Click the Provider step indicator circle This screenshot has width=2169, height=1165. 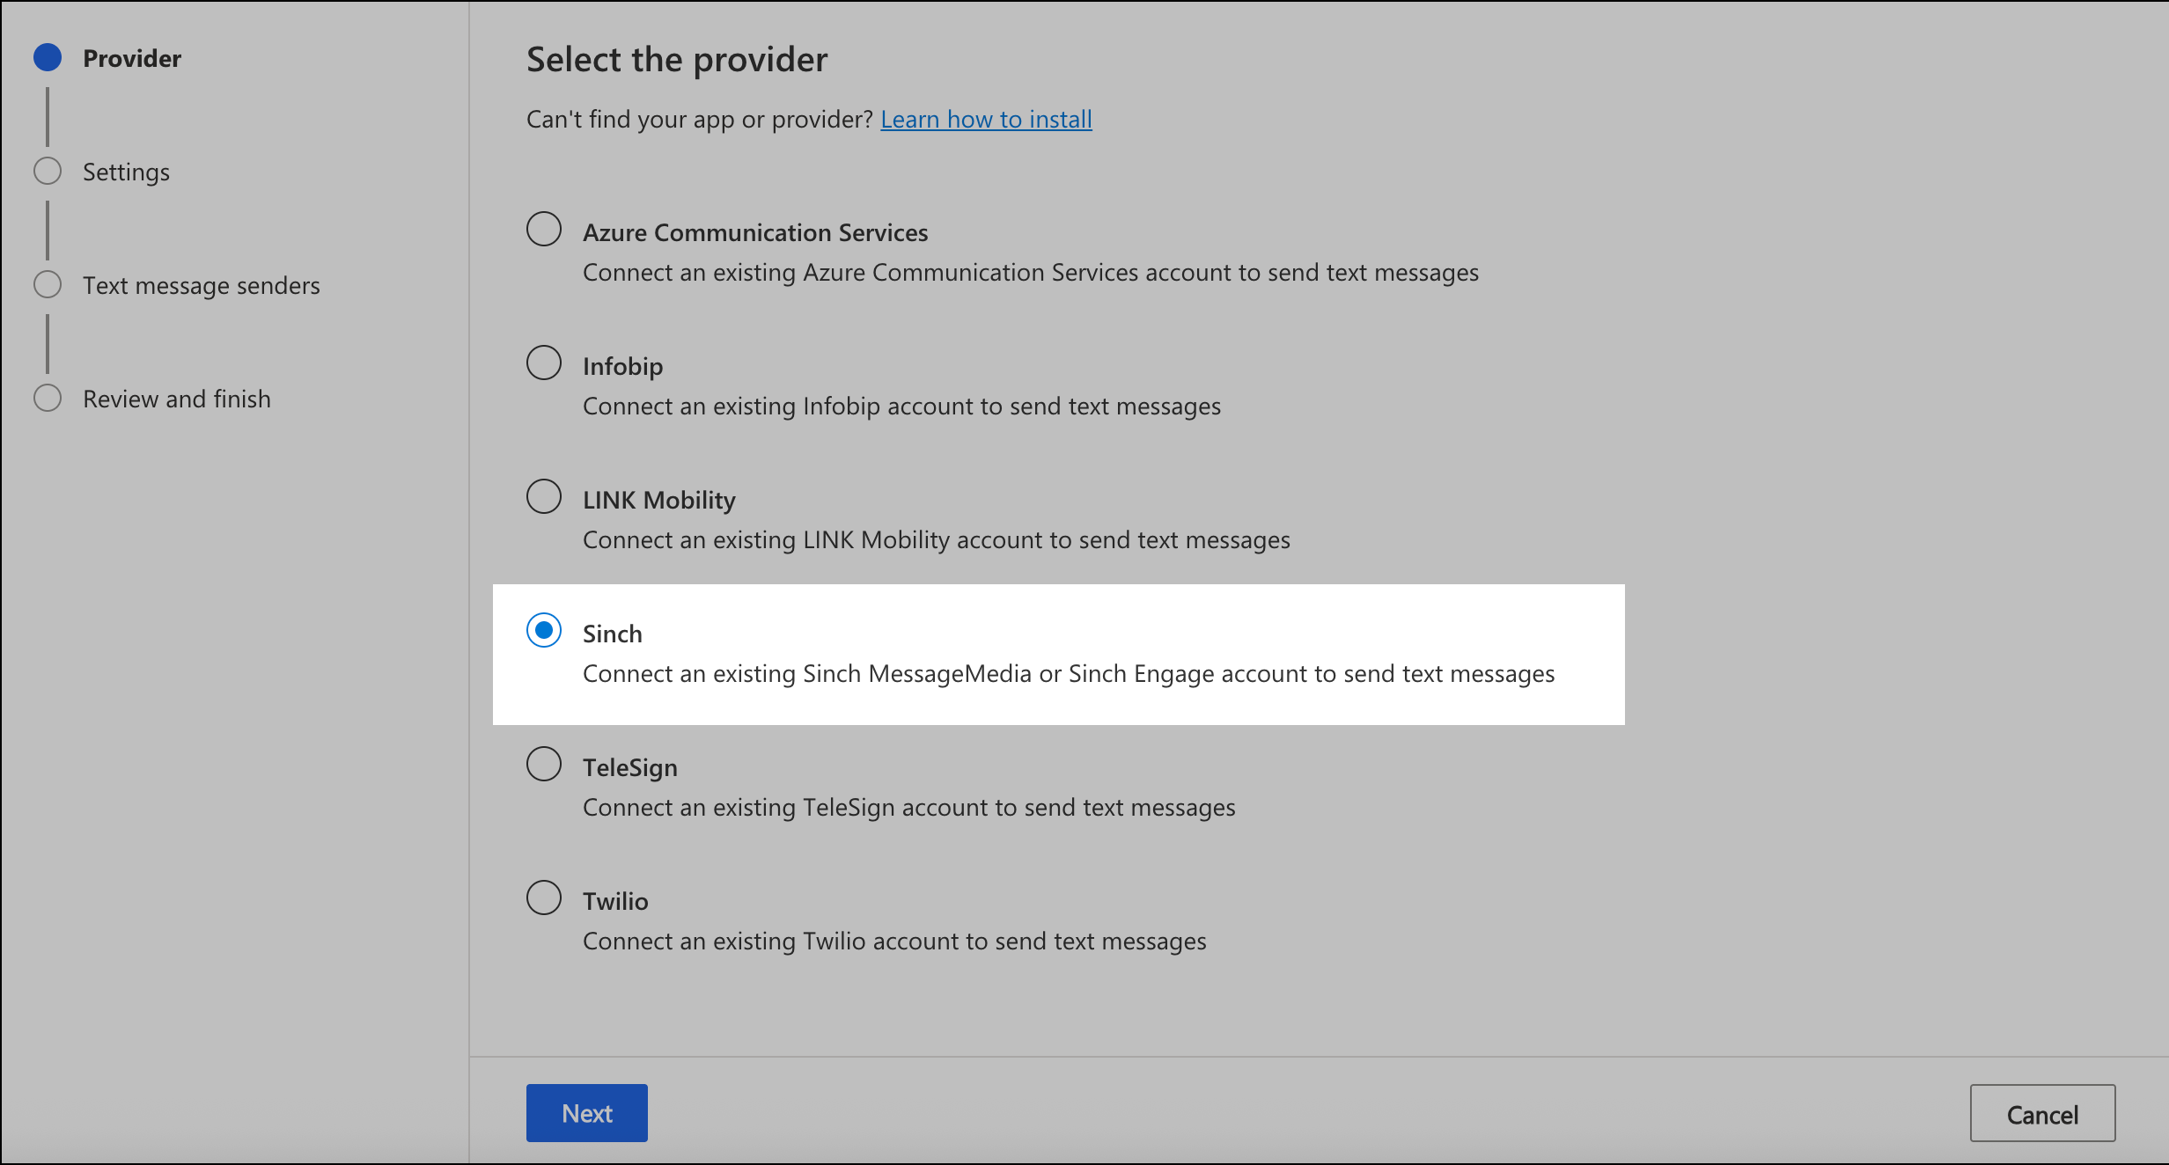[x=48, y=56]
